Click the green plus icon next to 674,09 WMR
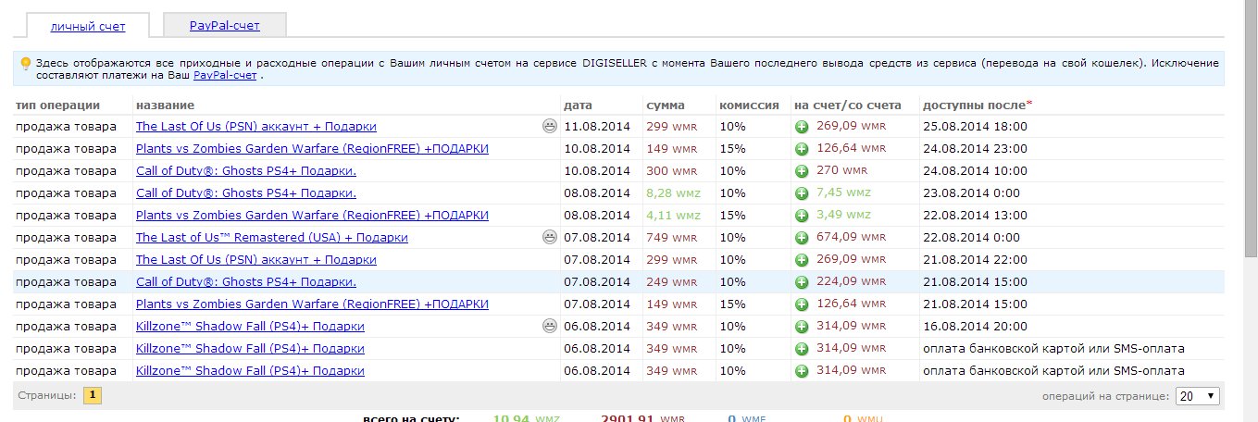Viewport: 1258px width, 422px height. tap(802, 238)
